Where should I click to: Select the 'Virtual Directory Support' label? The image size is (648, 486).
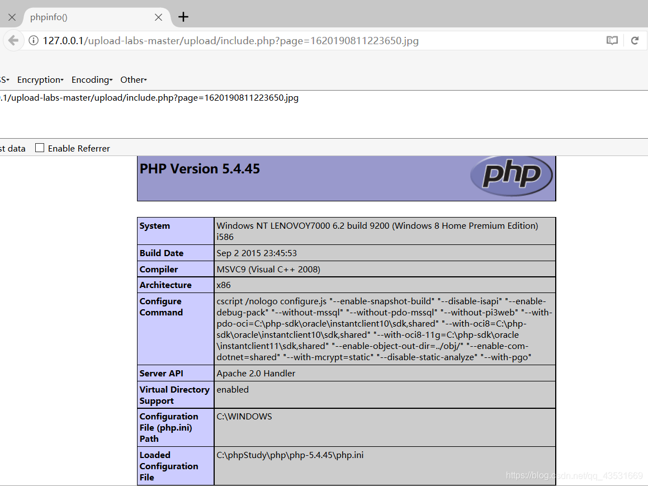click(x=174, y=395)
